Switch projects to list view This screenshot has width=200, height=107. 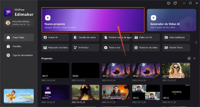point(194,58)
